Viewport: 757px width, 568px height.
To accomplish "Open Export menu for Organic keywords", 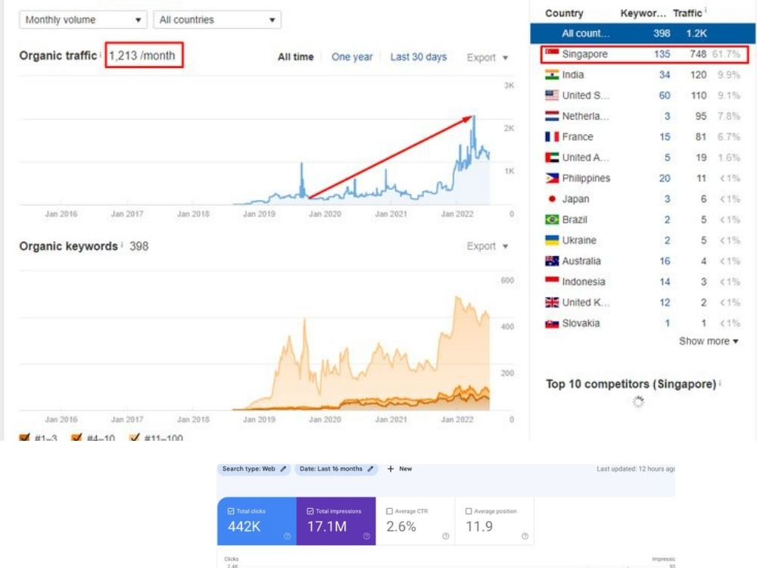I will 487,246.
